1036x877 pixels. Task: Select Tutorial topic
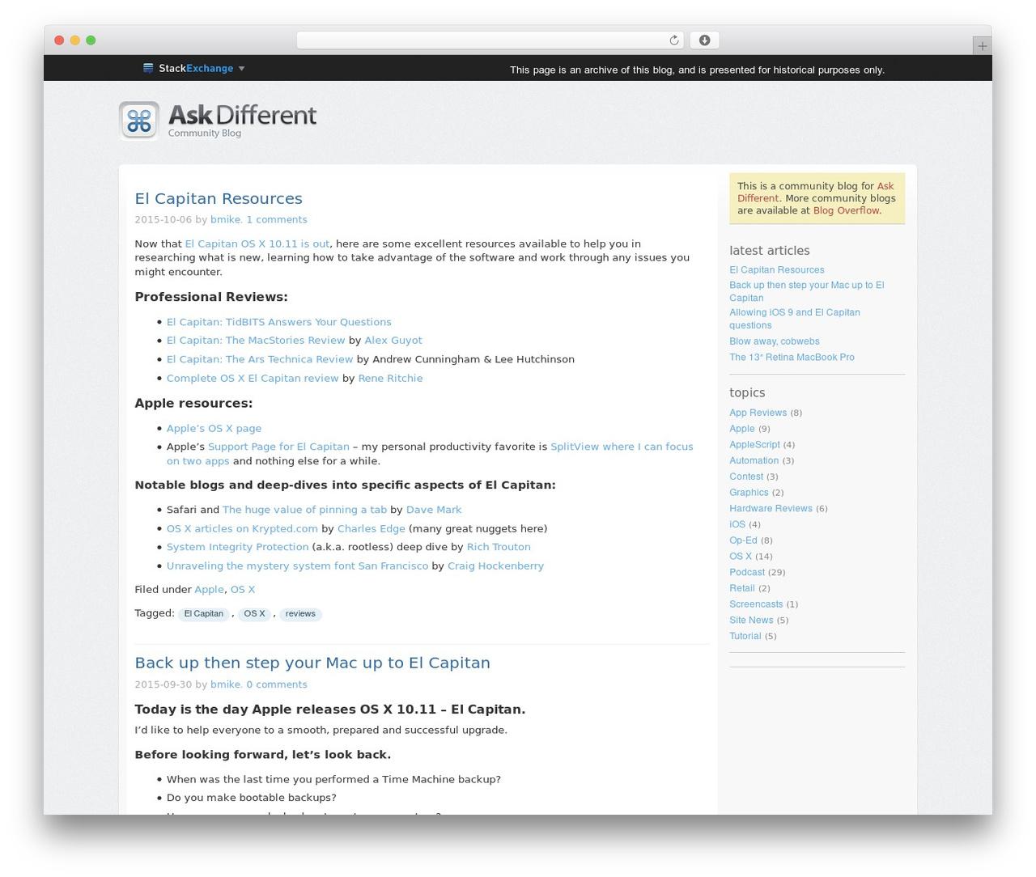[745, 637]
